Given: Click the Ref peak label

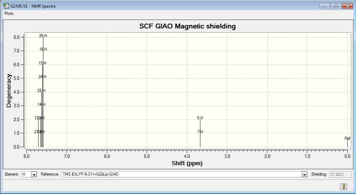Looking at the screenshot, I should (347, 138).
